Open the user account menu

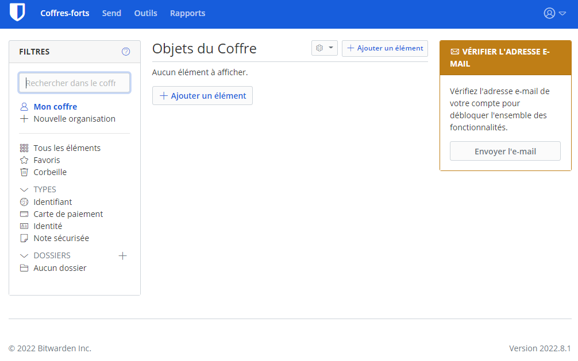pos(554,13)
